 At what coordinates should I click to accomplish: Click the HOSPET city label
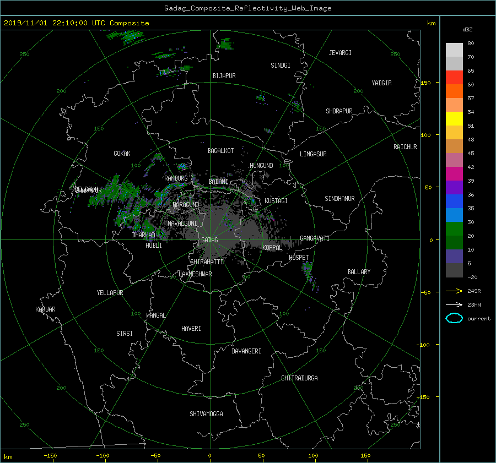point(299,258)
